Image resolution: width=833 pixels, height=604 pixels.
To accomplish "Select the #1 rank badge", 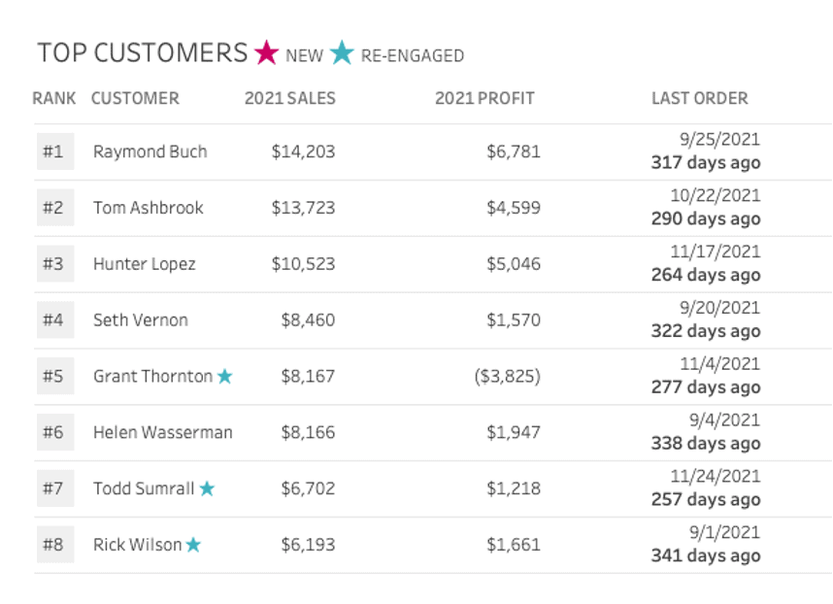I will click(x=53, y=152).
